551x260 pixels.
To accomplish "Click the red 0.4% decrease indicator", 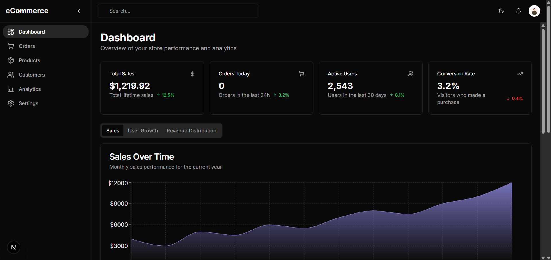I will (x=515, y=99).
